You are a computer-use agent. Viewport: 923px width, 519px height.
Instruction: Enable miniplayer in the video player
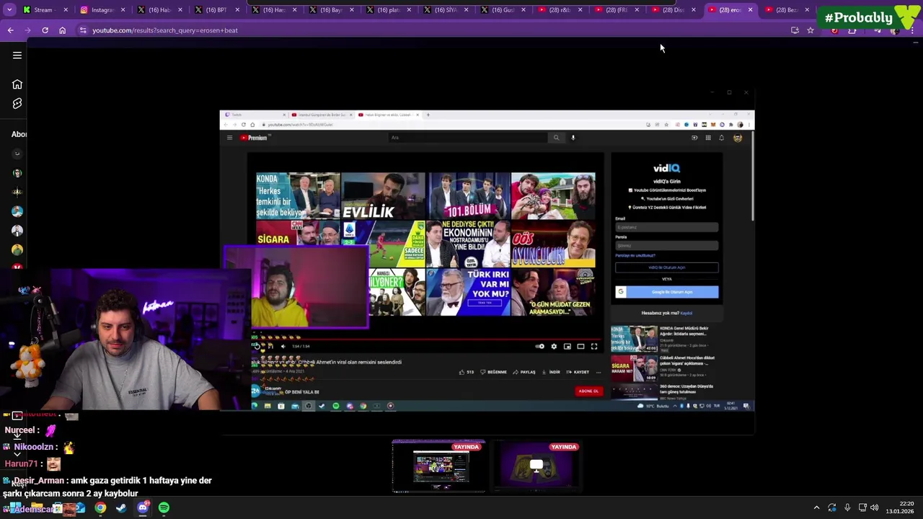[568, 347]
